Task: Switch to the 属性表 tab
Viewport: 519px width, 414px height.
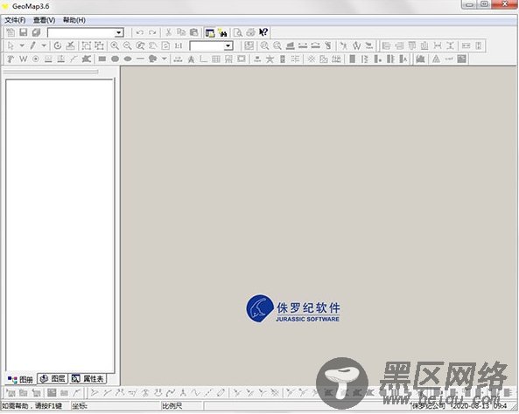Action: pyautogui.click(x=88, y=379)
